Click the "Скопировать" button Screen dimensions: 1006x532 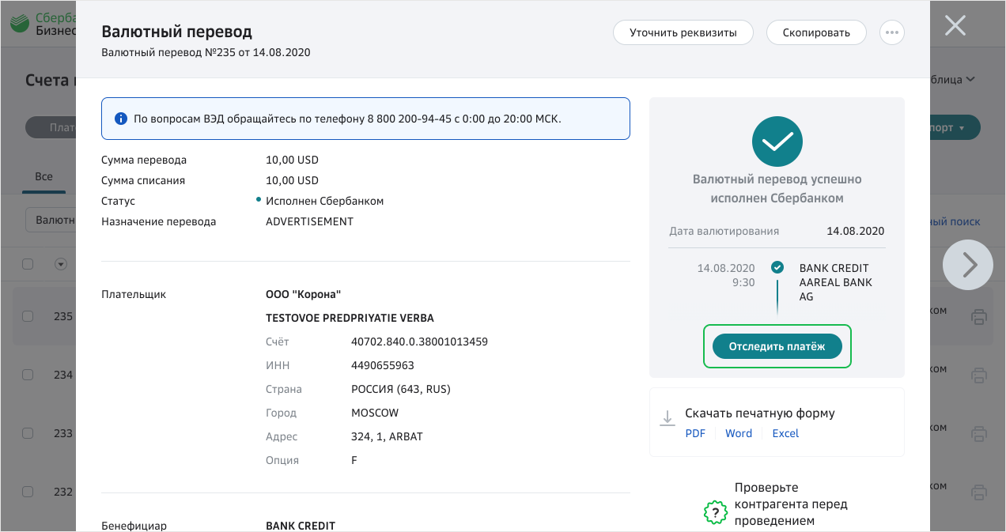tap(816, 32)
